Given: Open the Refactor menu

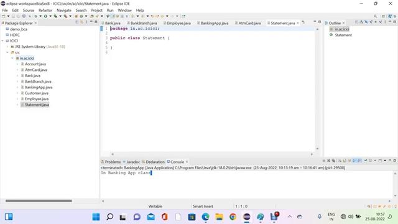Looking at the screenshot, I should 45,10.
